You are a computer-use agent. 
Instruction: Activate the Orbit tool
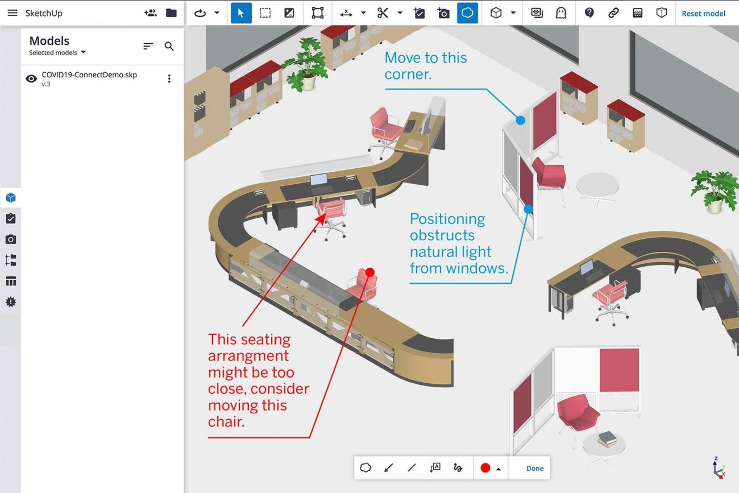coord(200,13)
